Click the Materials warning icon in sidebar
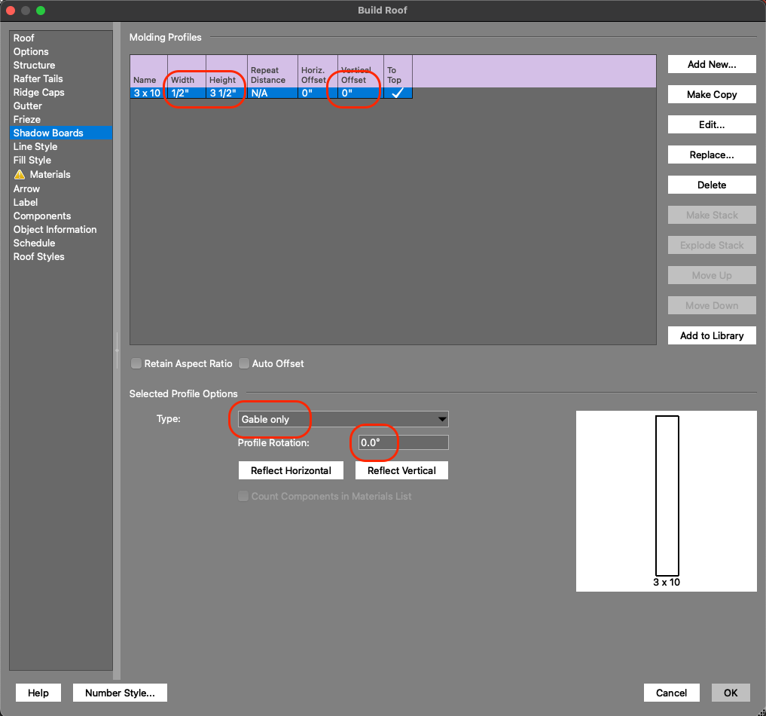766x716 pixels. 20,175
